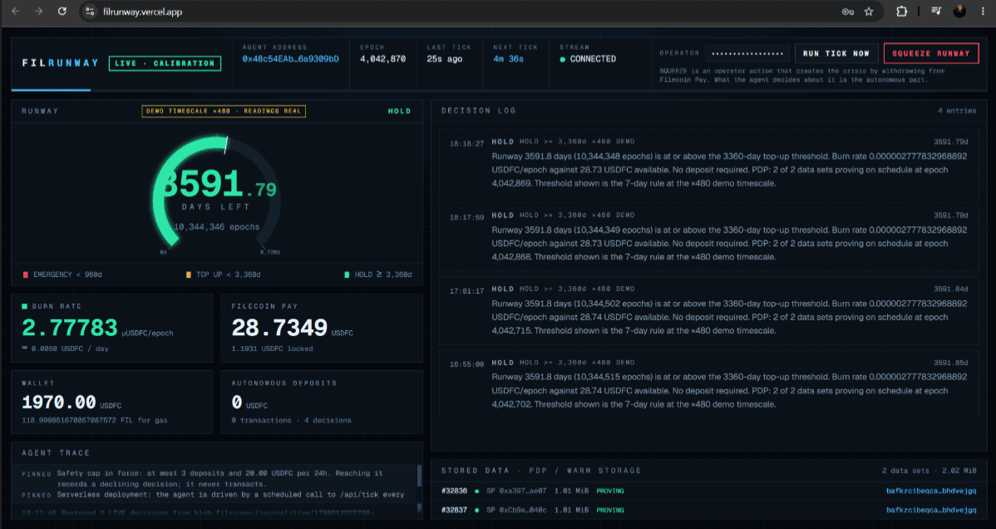
Task: Click data set #32836 row ID
Action: [x=454, y=491]
